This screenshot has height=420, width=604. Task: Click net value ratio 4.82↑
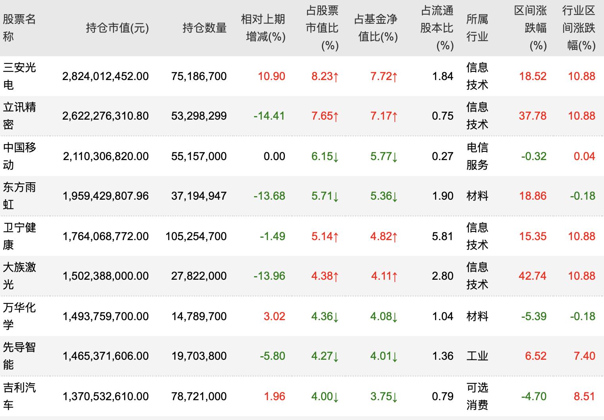coord(384,236)
